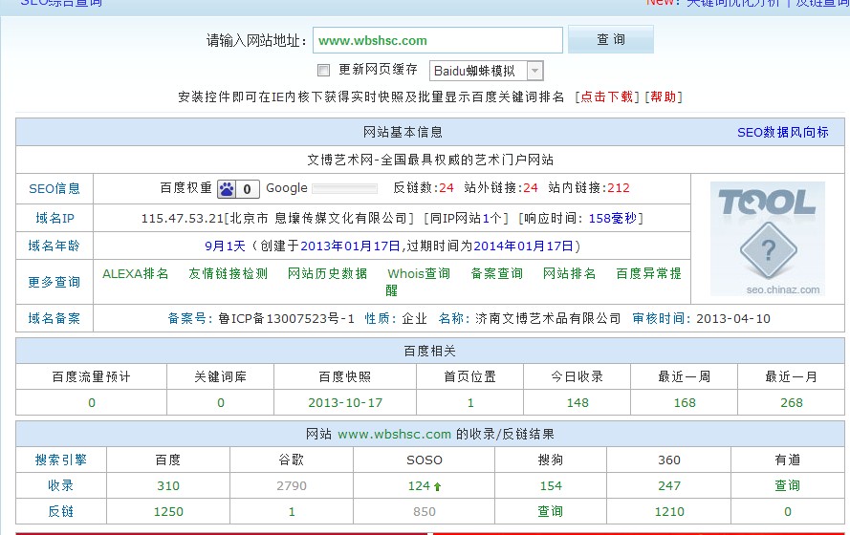Click the 反链 row label
The image size is (850, 535).
pyautogui.click(x=61, y=511)
